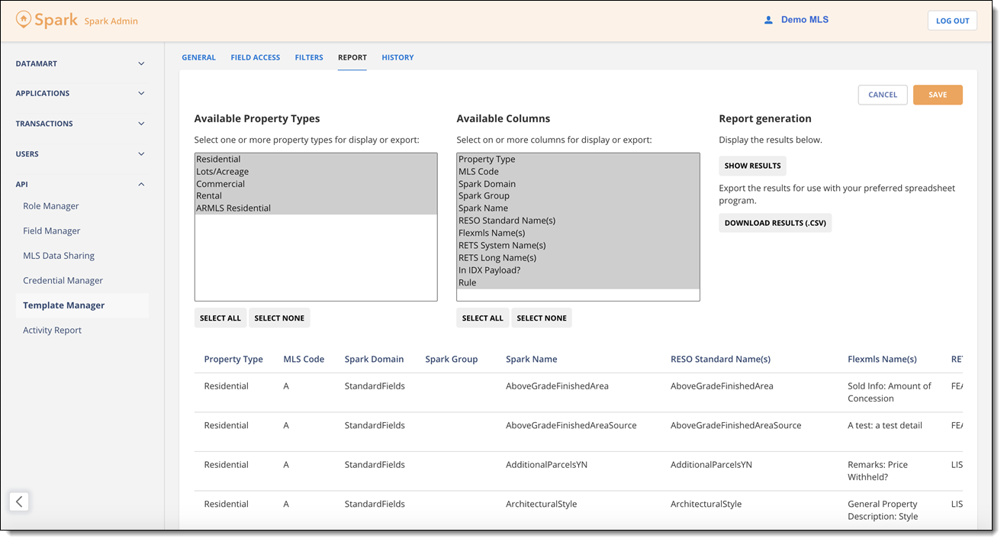Go to MLS Data Sharing

click(59, 256)
